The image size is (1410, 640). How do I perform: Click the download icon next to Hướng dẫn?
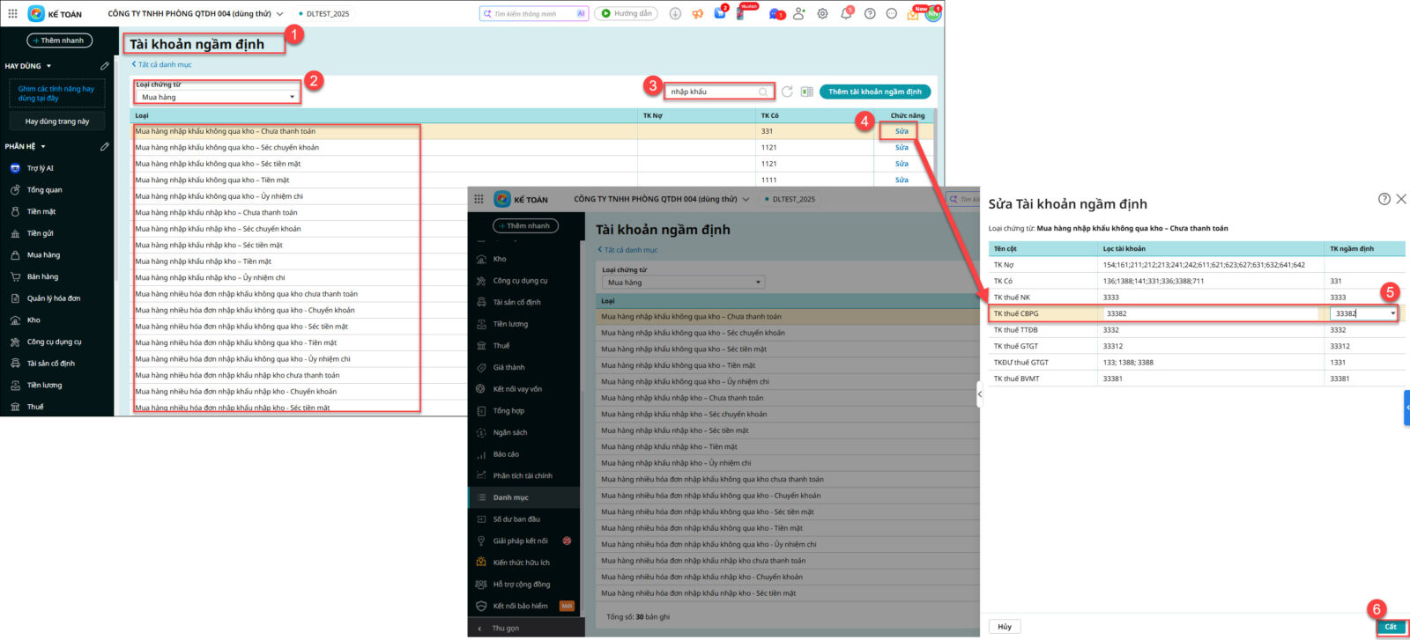675,14
